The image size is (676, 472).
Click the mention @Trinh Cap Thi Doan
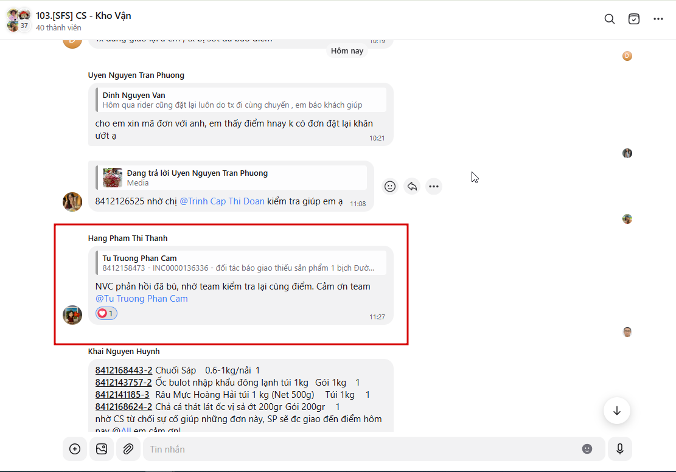(x=222, y=201)
